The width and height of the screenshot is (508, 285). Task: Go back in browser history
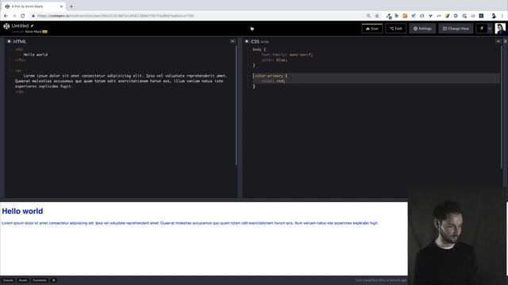pyautogui.click(x=6, y=16)
